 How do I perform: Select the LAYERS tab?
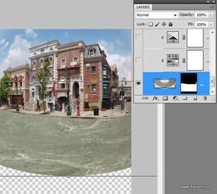point(143,7)
